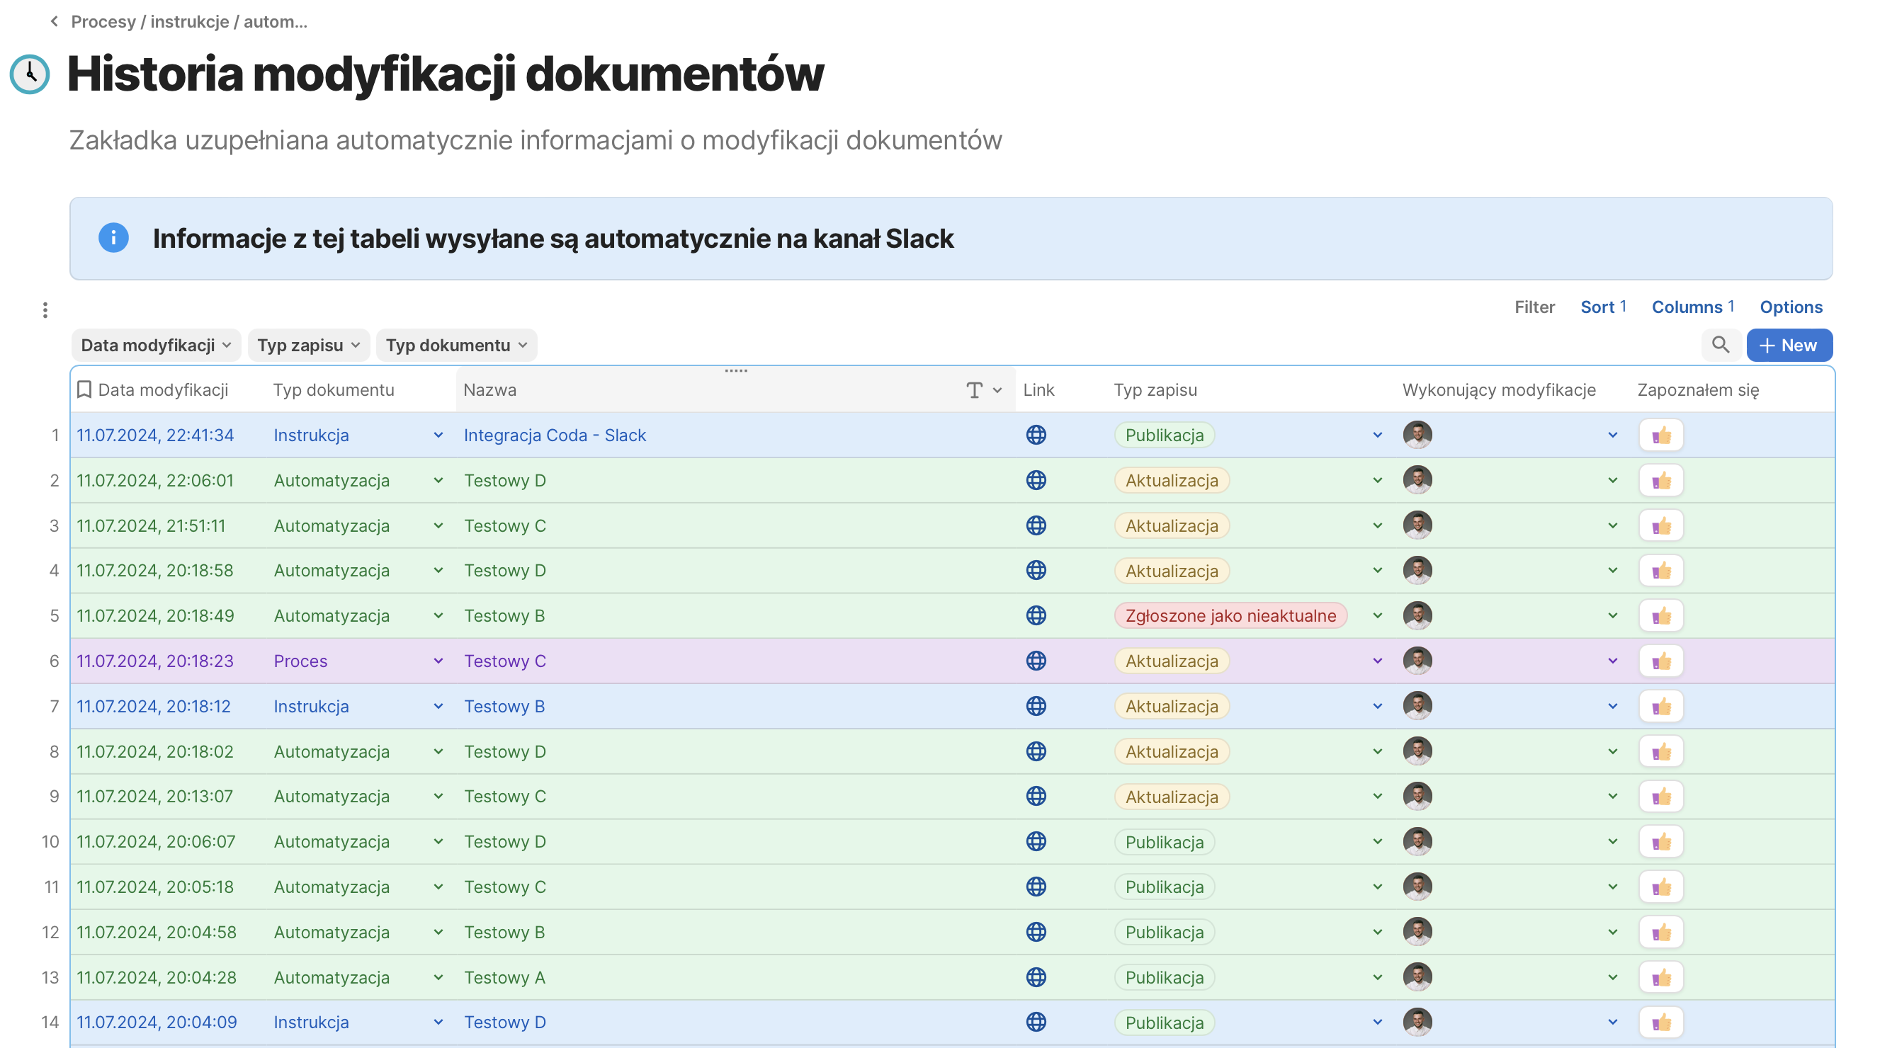The width and height of the screenshot is (1897, 1048).
Task: Click the red 'Zgłoszone jako nieaktualne' tag
Action: (x=1230, y=616)
